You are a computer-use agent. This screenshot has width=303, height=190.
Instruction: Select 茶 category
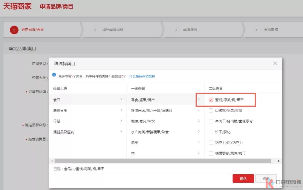tap(166, 153)
